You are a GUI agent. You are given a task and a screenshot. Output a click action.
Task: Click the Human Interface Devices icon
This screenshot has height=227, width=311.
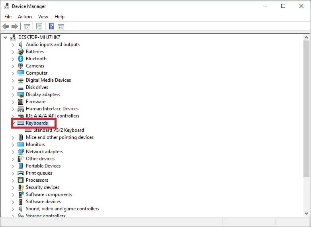(21, 109)
